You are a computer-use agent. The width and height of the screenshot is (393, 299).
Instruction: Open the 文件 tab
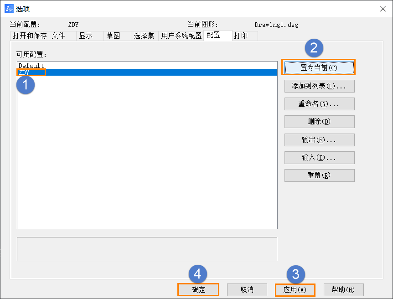coord(62,36)
